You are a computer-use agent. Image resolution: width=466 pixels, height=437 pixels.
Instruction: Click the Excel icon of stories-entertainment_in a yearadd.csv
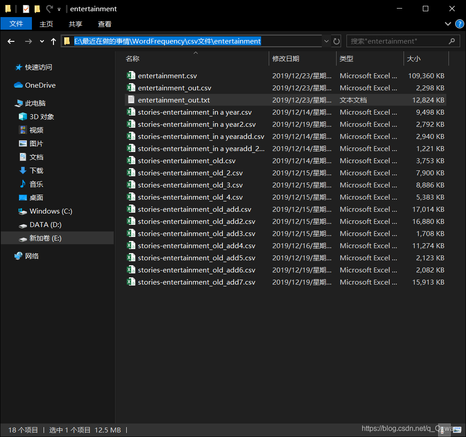[x=131, y=136]
